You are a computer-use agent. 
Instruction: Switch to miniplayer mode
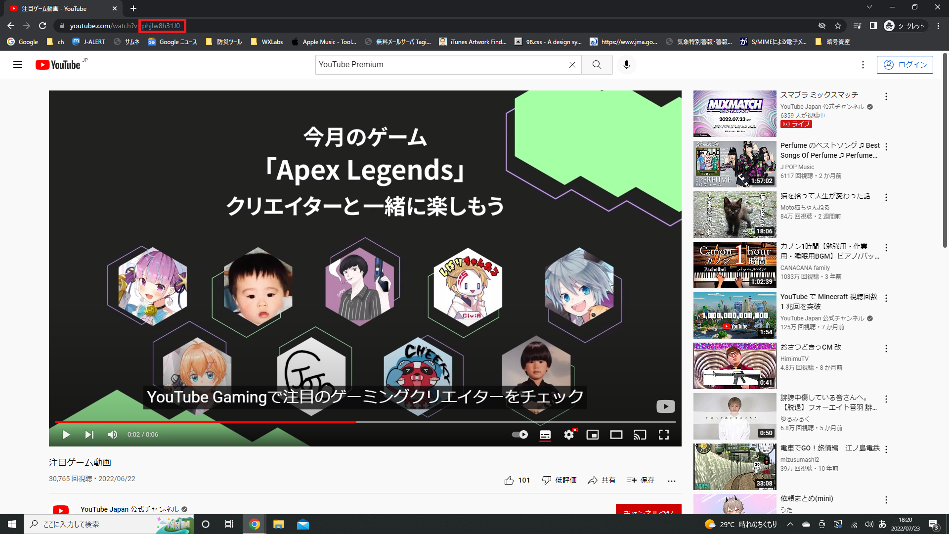(x=593, y=435)
